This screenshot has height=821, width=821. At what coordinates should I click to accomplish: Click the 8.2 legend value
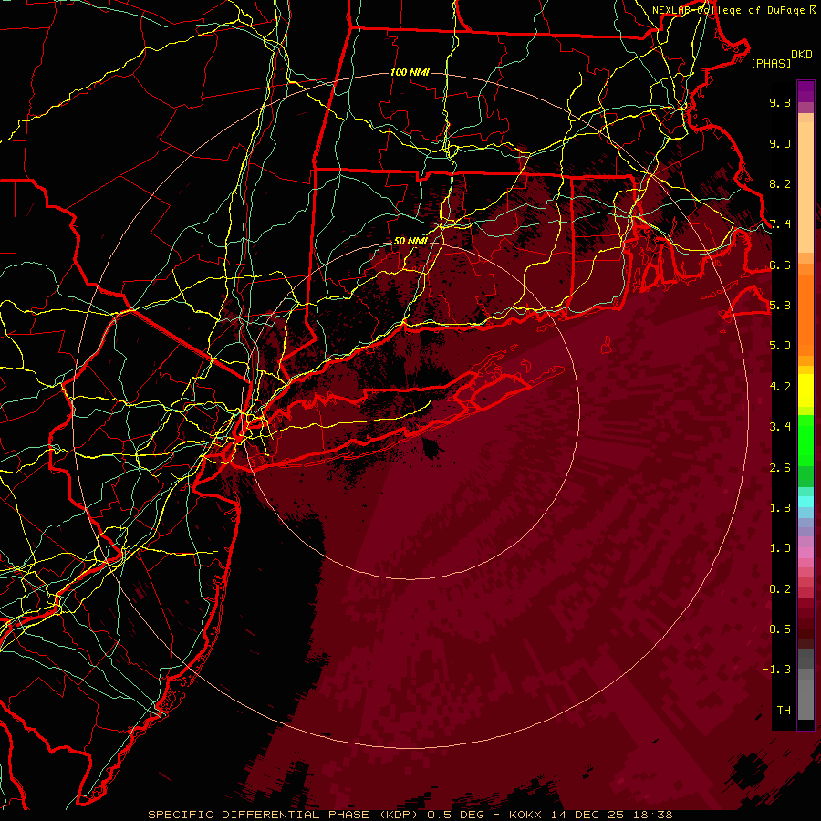(x=780, y=183)
